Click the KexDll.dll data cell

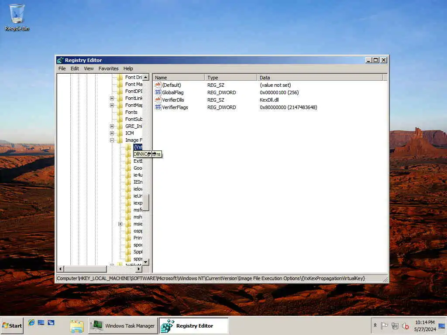[269, 100]
